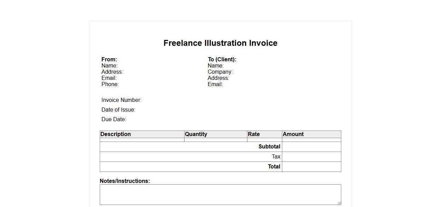Click the Freelance Illustration Invoice heading
Image resolution: width=441 pixels, height=207 pixels.
[220, 43]
